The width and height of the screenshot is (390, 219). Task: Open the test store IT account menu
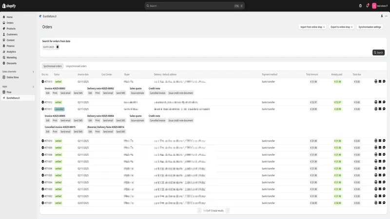coord(380,6)
